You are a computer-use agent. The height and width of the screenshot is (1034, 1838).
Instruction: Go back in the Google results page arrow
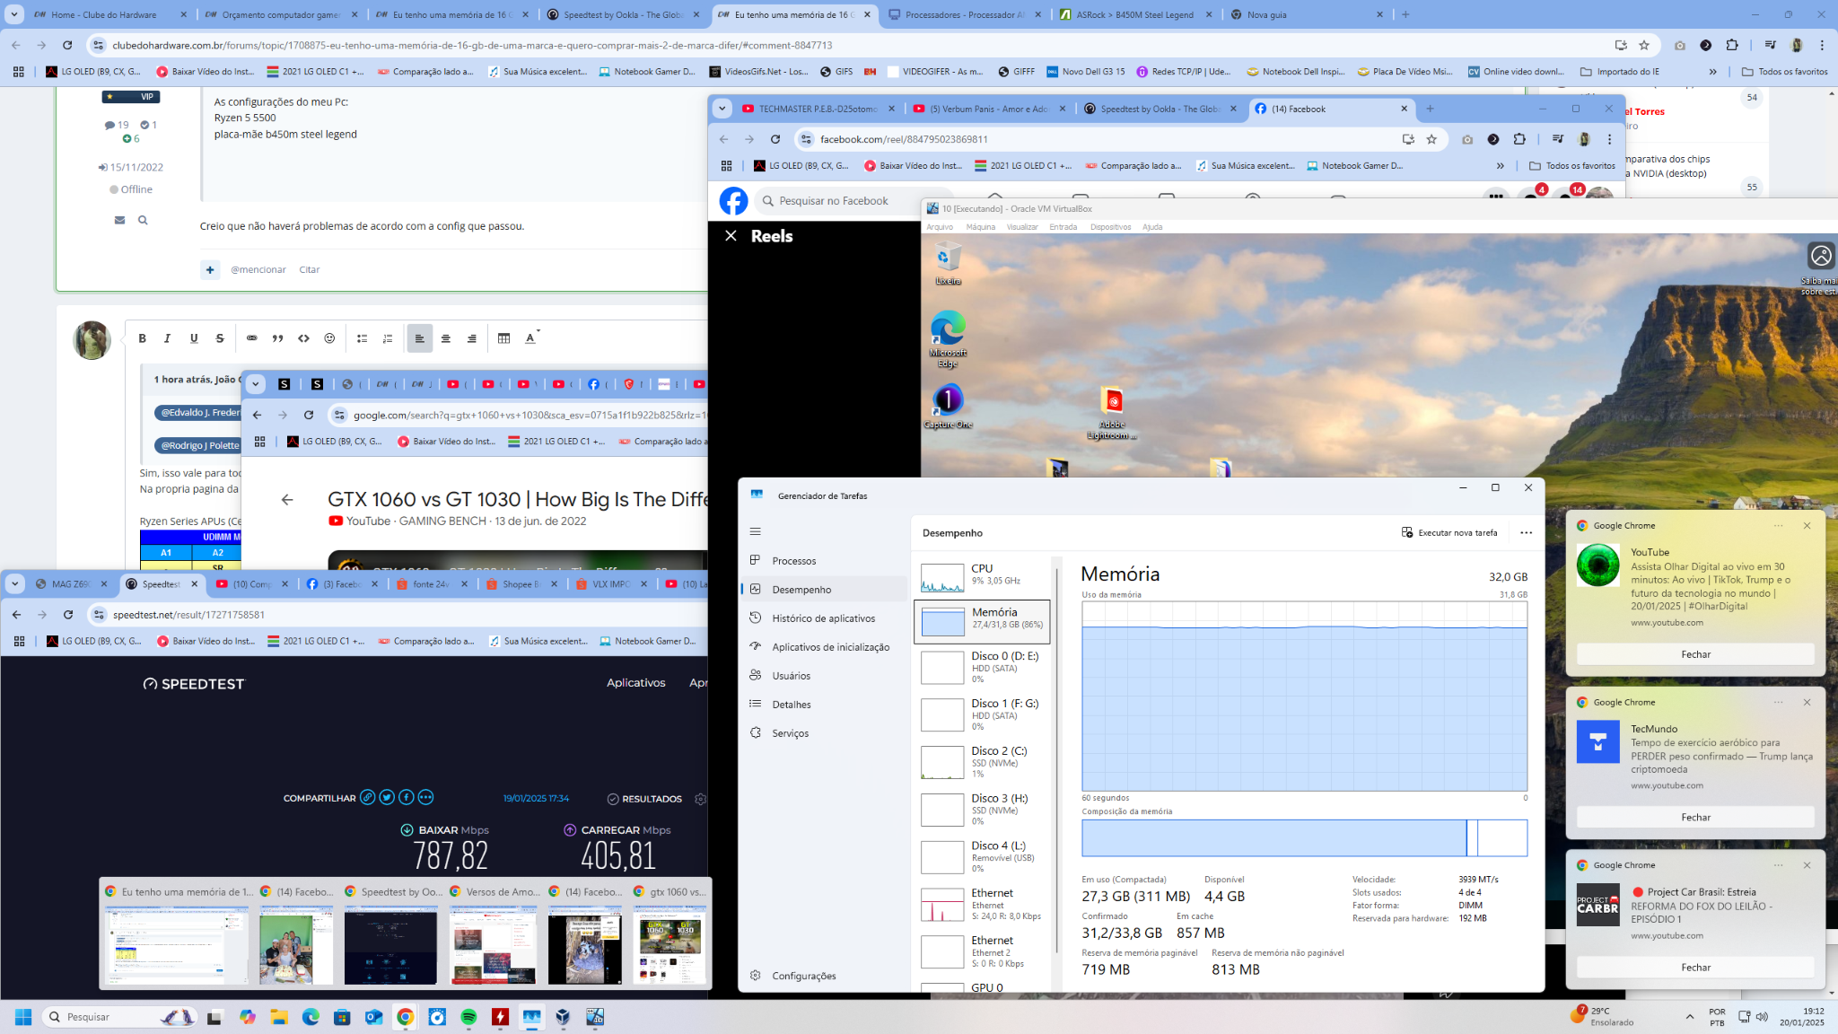point(287,500)
